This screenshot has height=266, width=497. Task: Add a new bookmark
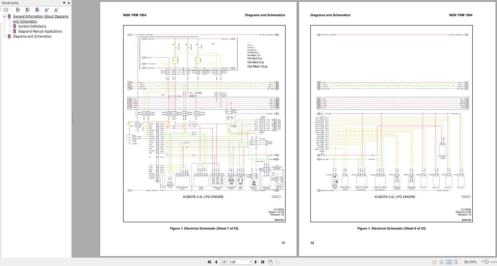[27, 10]
